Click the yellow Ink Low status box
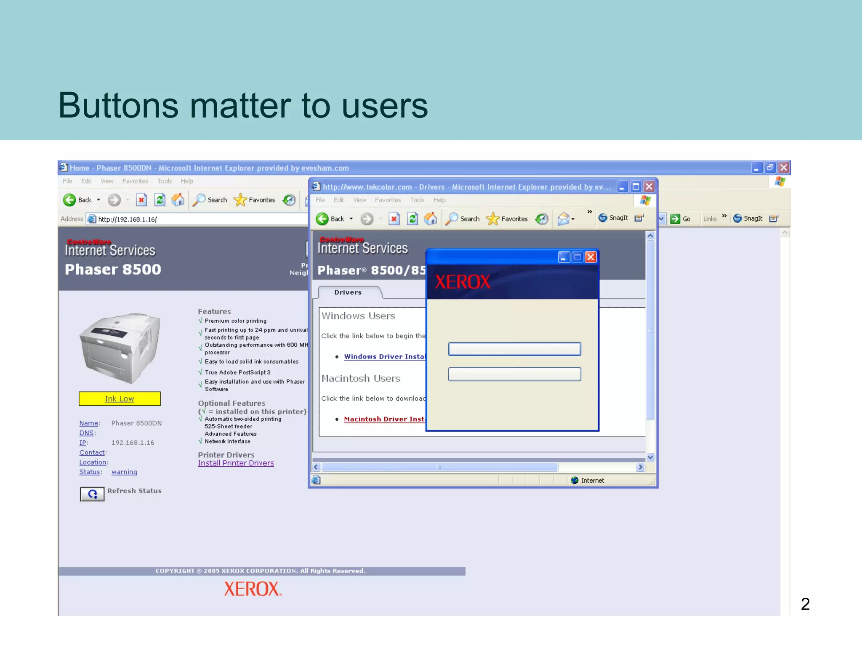Viewport: 862px width, 647px height. [x=120, y=398]
